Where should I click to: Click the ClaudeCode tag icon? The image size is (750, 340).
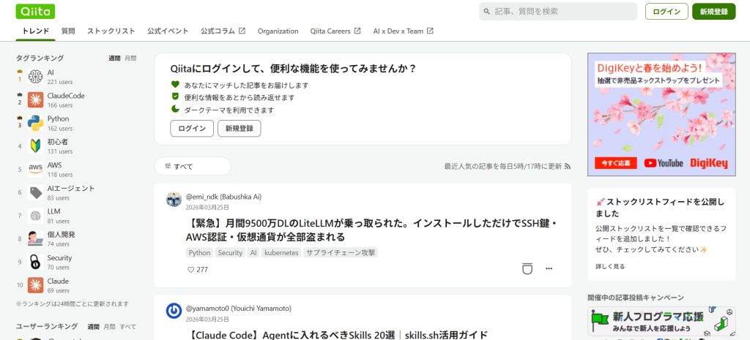[x=35, y=100]
